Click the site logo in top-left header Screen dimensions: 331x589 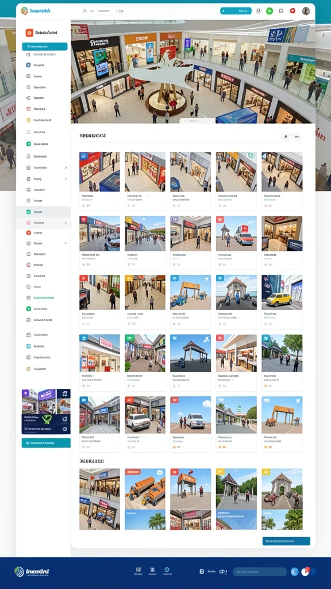tap(35, 11)
